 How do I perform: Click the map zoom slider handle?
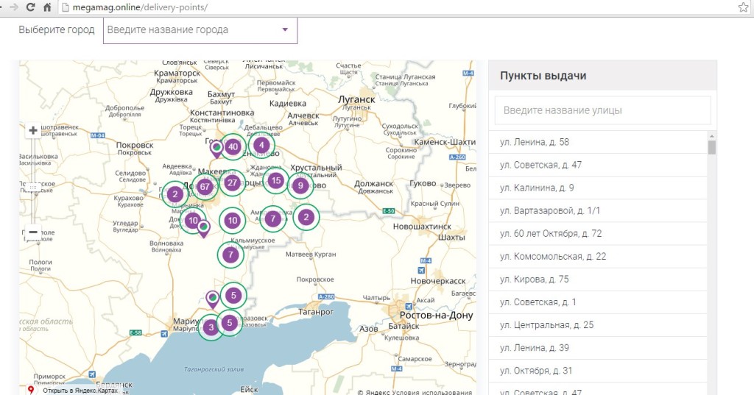coord(33,188)
